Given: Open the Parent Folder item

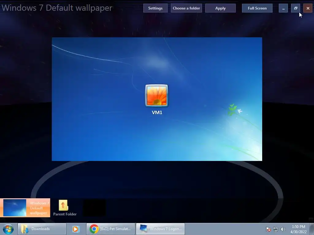Looking at the screenshot, I should [65, 208].
